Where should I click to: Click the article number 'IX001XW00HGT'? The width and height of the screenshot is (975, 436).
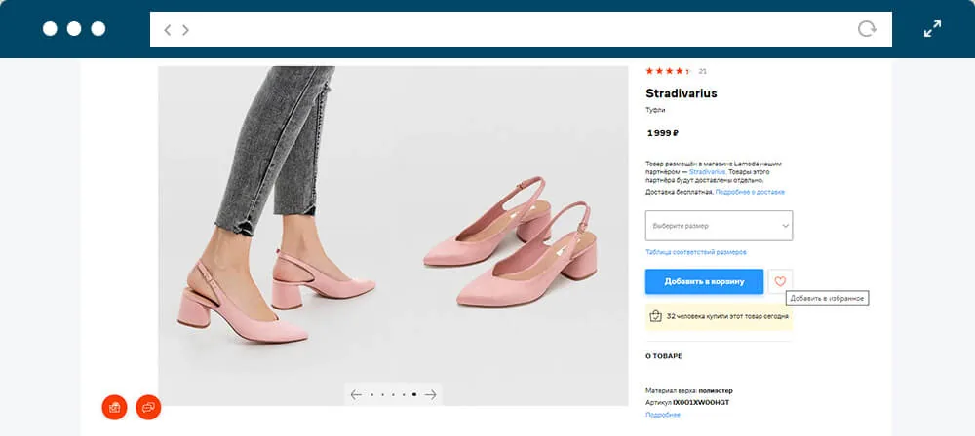point(701,403)
